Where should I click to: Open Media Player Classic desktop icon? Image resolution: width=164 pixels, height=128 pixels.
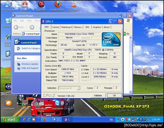[x=41, y=103]
